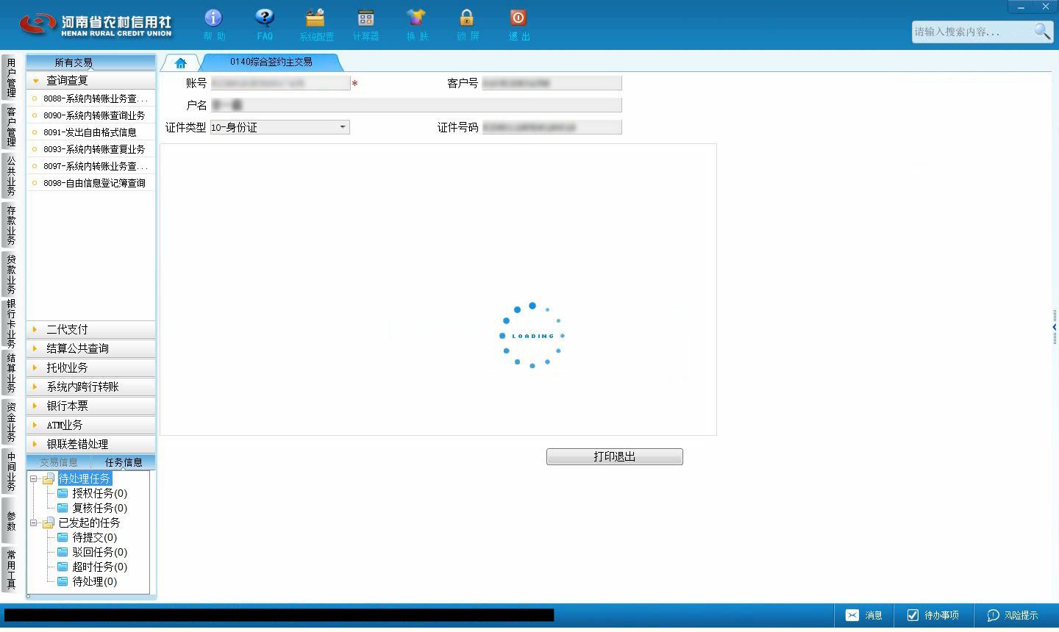Collapse the 待处理任务 tree node toggle

33,478
